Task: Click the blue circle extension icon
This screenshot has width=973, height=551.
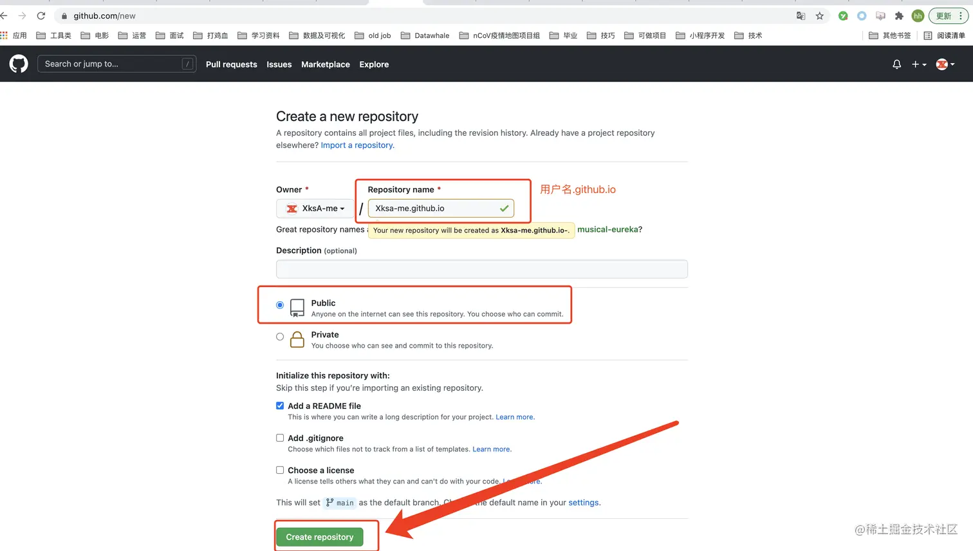Action: pyautogui.click(x=862, y=16)
